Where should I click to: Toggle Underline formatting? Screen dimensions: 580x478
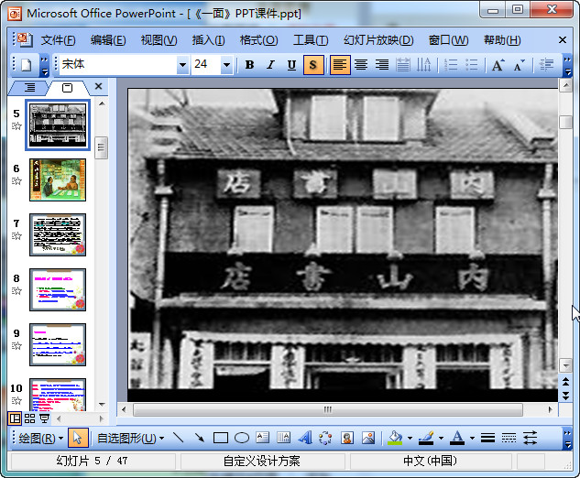pyautogui.click(x=292, y=65)
